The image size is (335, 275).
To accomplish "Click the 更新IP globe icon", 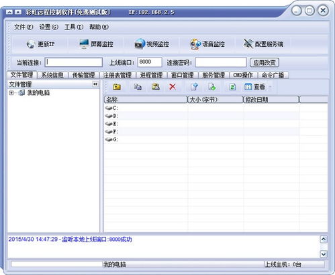I will coord(31,44).
